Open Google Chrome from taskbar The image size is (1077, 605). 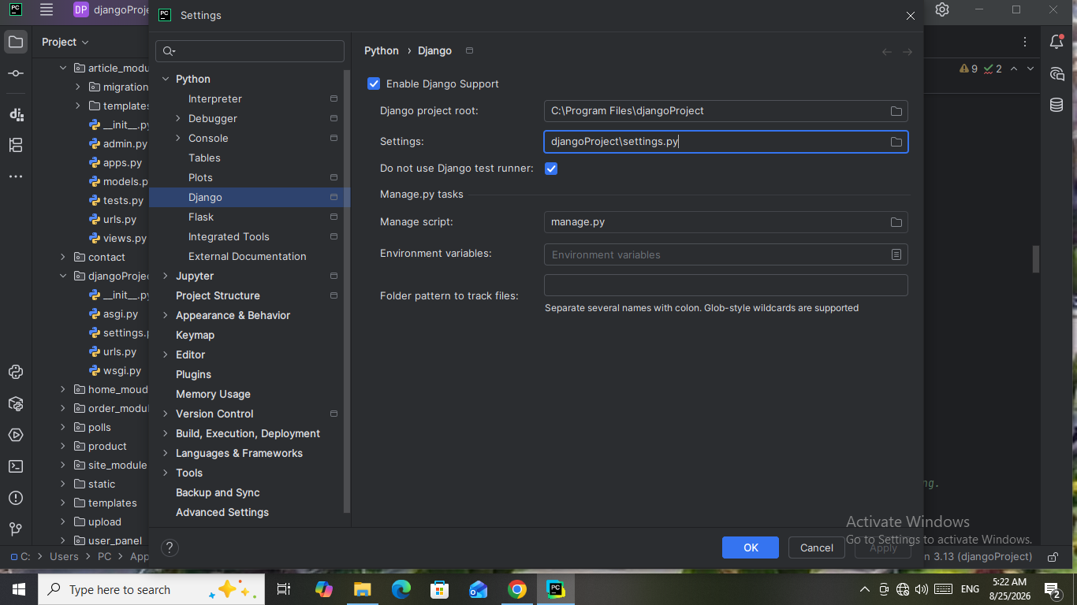coord(517,589)
